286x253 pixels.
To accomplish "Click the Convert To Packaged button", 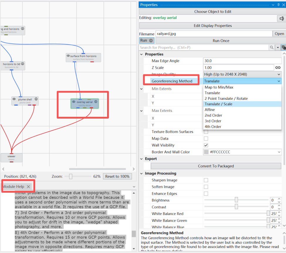I will (216, 166).
